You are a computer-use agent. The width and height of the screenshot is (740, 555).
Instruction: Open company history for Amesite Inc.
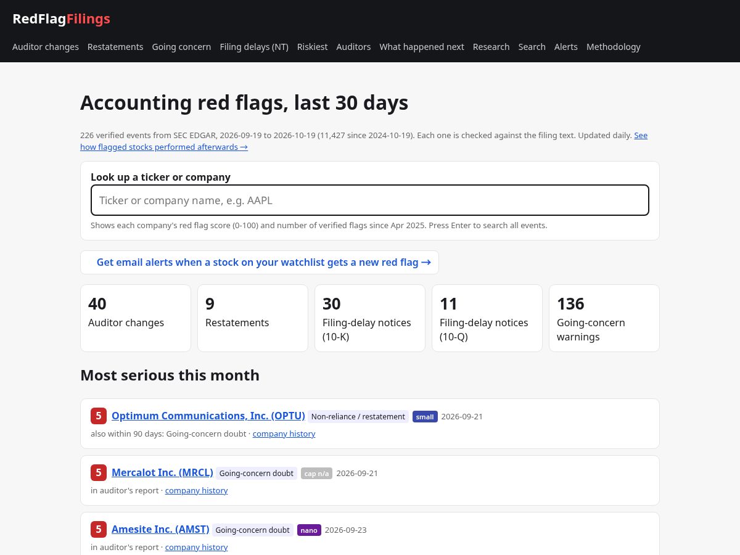tap(196, 547)
